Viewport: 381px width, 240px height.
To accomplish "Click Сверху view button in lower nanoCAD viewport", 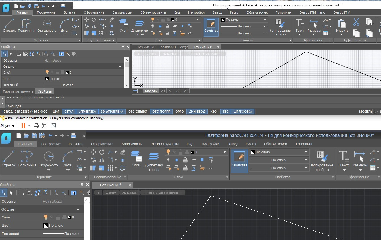I will pyautogui.click(x=111, y=193).
